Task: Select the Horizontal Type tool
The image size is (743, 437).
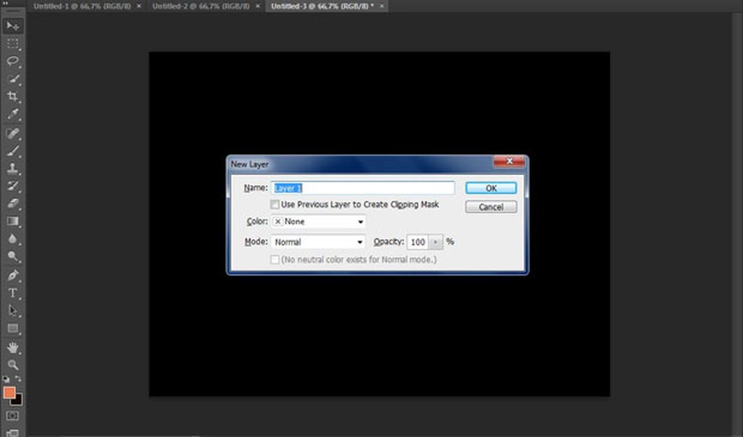Action: point(13,293)
